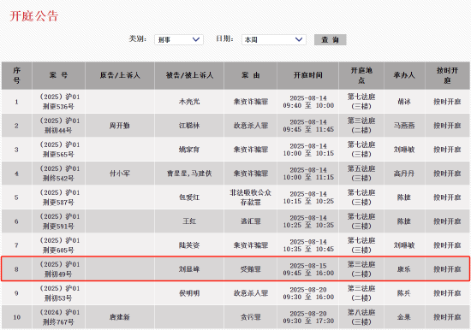471x330 pixels.
Task: Expand the 日期 dropdown showing 本周
Action: click(x=274, y=39)
